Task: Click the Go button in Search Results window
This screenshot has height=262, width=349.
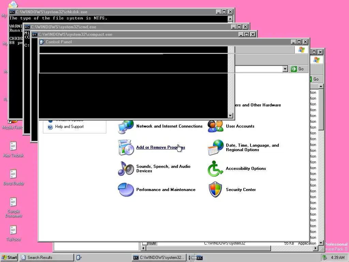Action: (314, 79)
